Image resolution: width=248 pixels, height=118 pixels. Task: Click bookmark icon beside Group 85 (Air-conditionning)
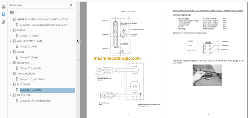(x=17, y=101)
